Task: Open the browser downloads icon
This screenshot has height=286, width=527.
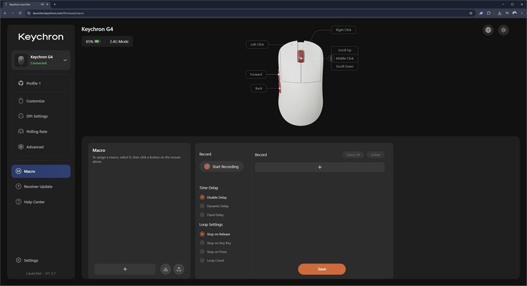Action: (x=499, y=13)
